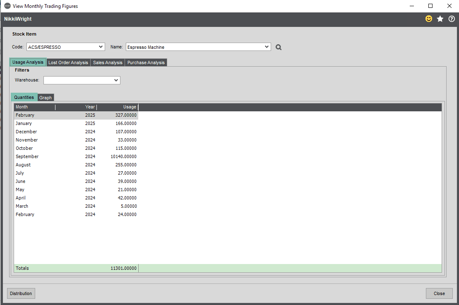Open the Lost Order Analysis tab
459x305 pixels.
tap(68, 62)
